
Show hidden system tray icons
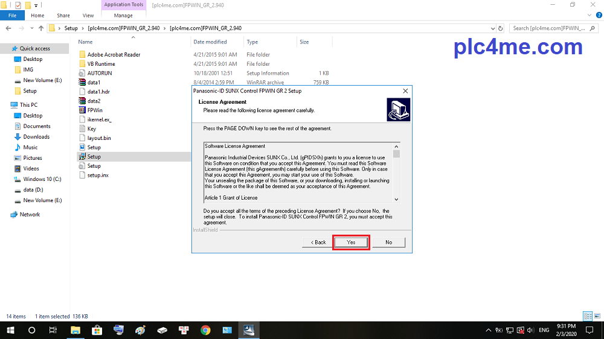488,330
